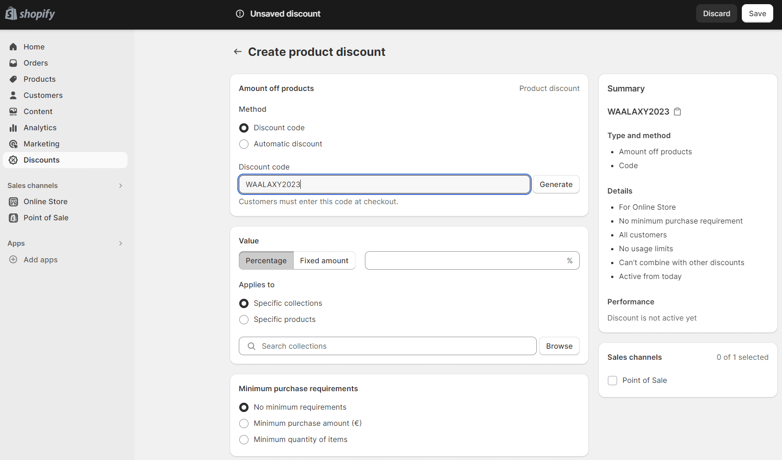Click the percentage value input
Screen dimensions: 782x460
click(x=472, y=260)
